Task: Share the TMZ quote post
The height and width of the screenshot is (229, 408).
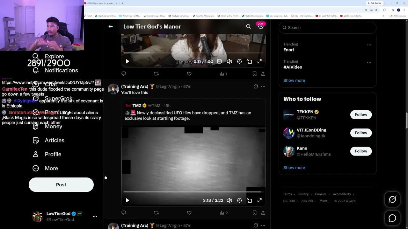Action: (x=263, y=213)
